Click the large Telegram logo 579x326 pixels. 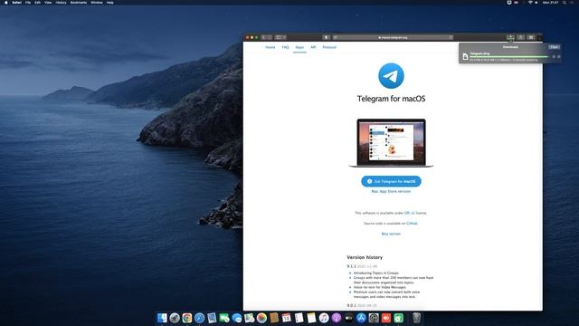391,76
